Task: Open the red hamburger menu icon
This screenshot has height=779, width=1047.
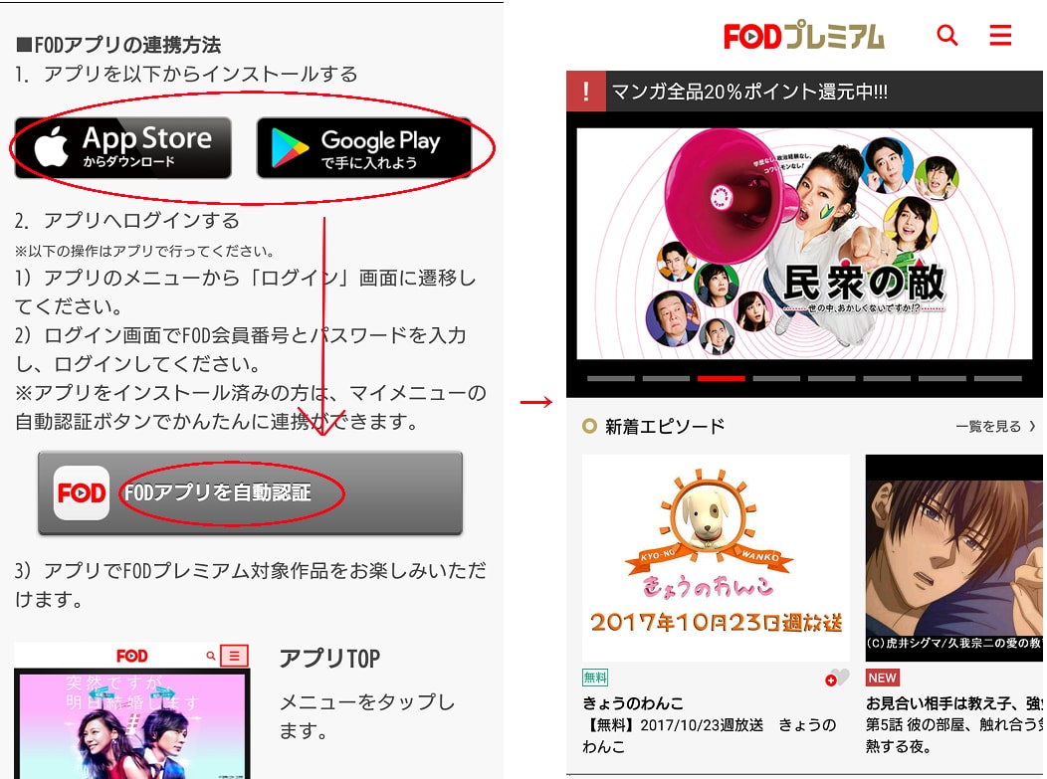Action: [x=999, y=35]
